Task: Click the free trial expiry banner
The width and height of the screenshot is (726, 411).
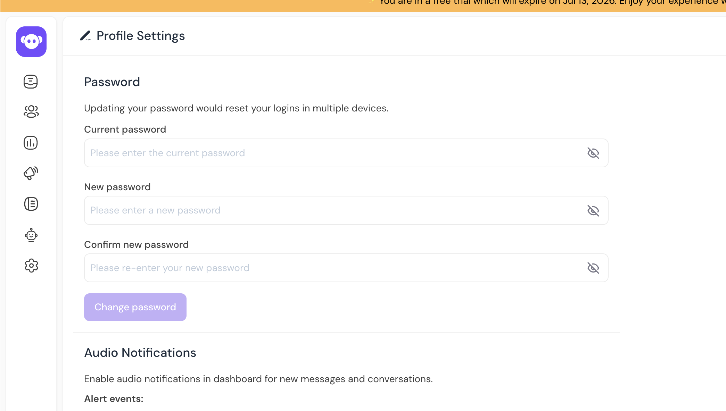Action: tap(363, 5)
